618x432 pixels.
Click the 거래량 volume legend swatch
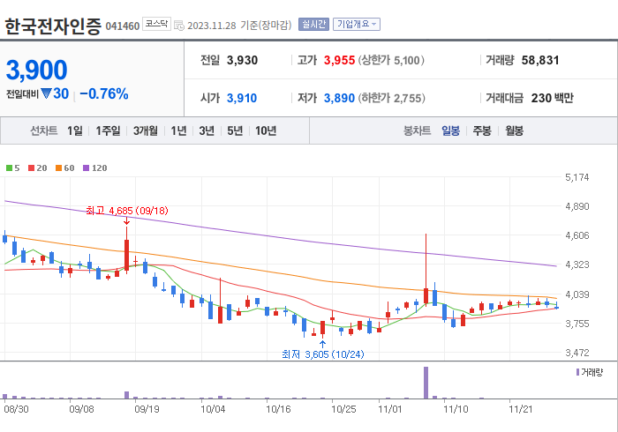[577, 372]
